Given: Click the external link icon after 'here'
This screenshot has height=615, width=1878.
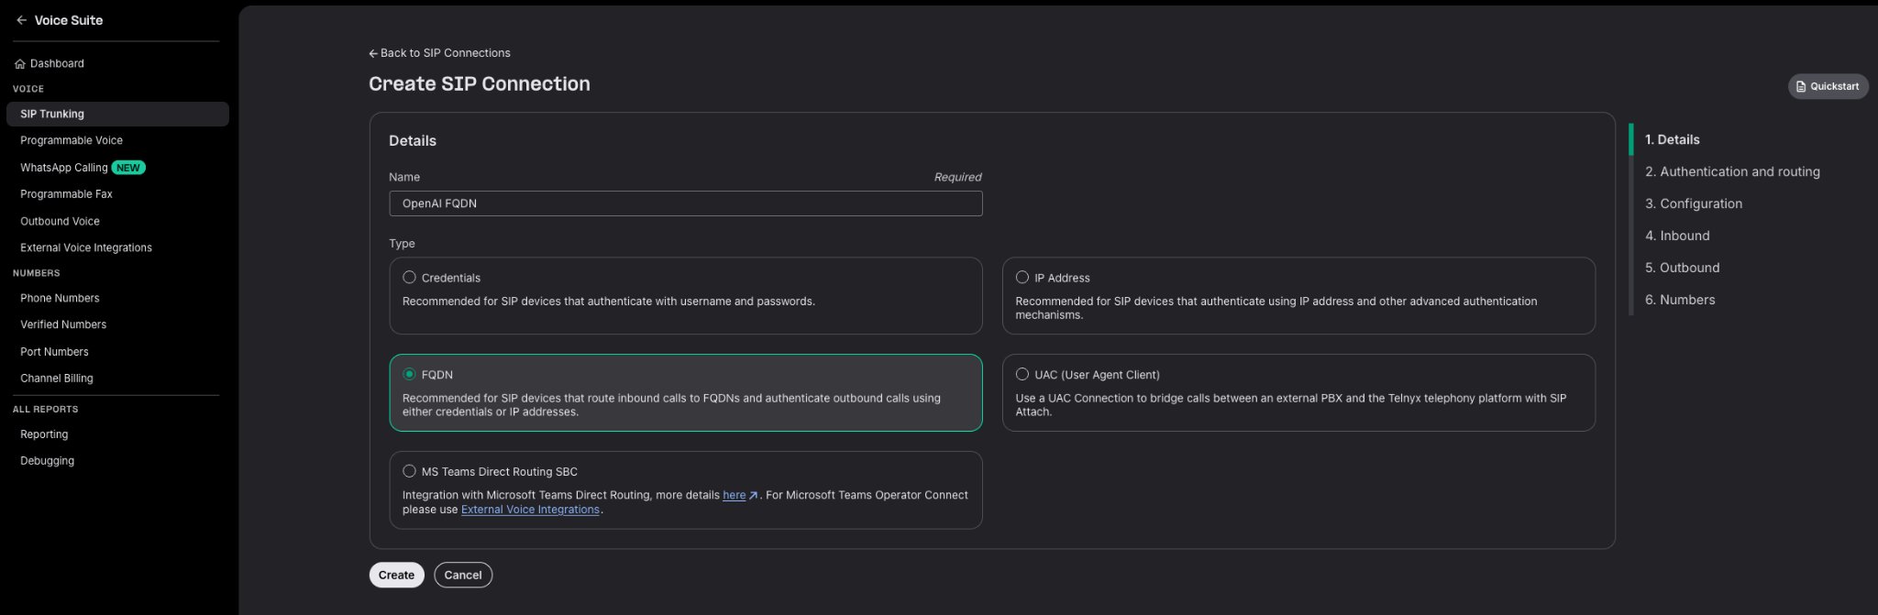Looking at the screenshot, I should [x=754, y=496].
